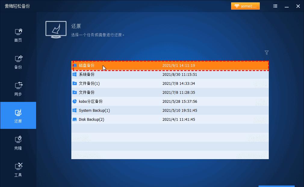
Task: Select the kobo分区备份 task name
Action: [91, 101]
